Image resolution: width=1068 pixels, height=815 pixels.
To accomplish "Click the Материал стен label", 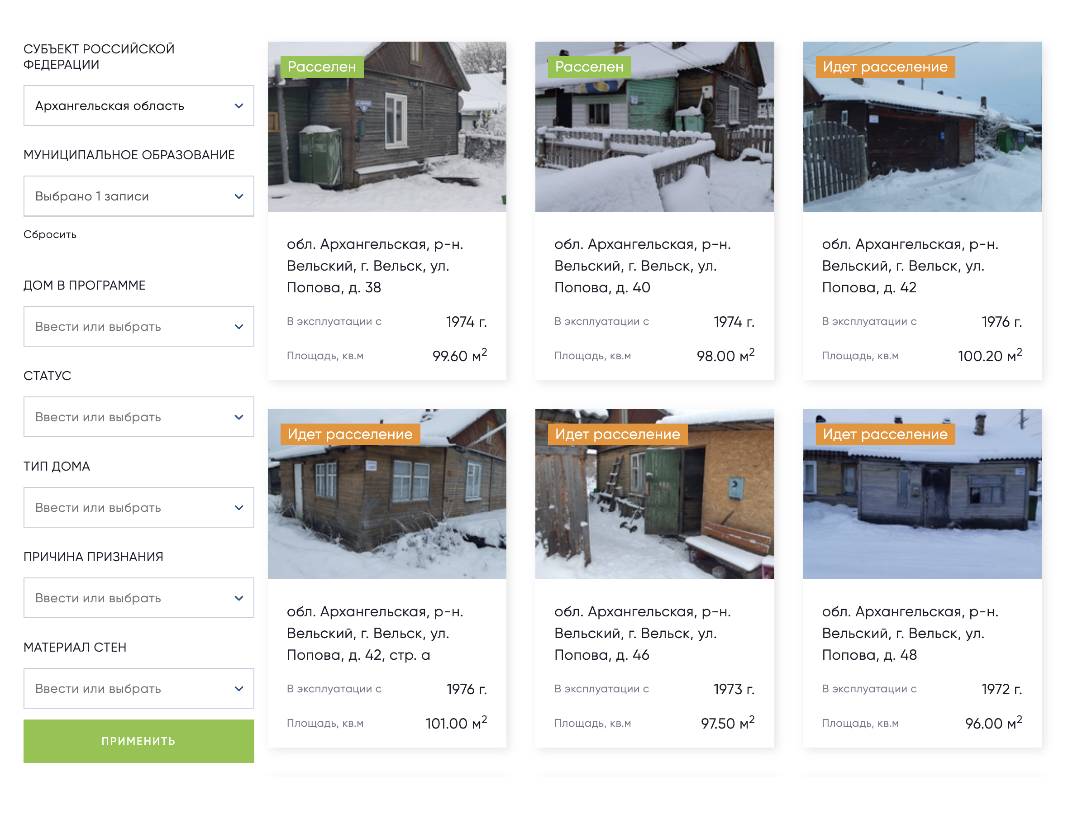I will 75,647.
